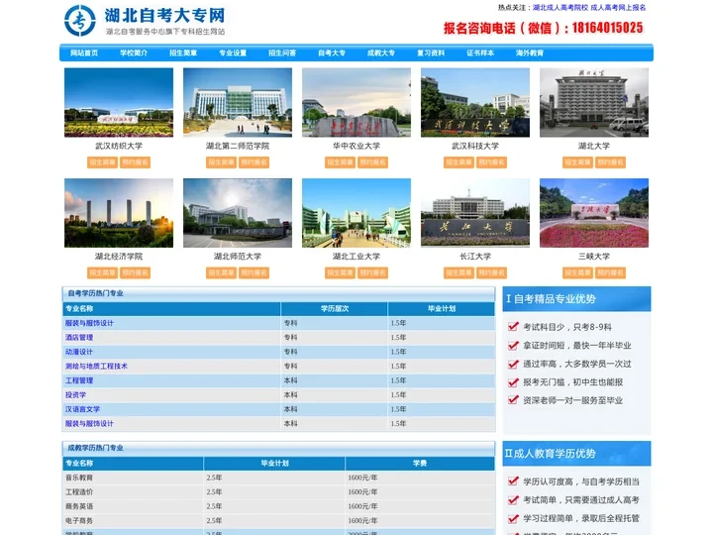Open the 湖北大学 campus photo

click(594, 102)
